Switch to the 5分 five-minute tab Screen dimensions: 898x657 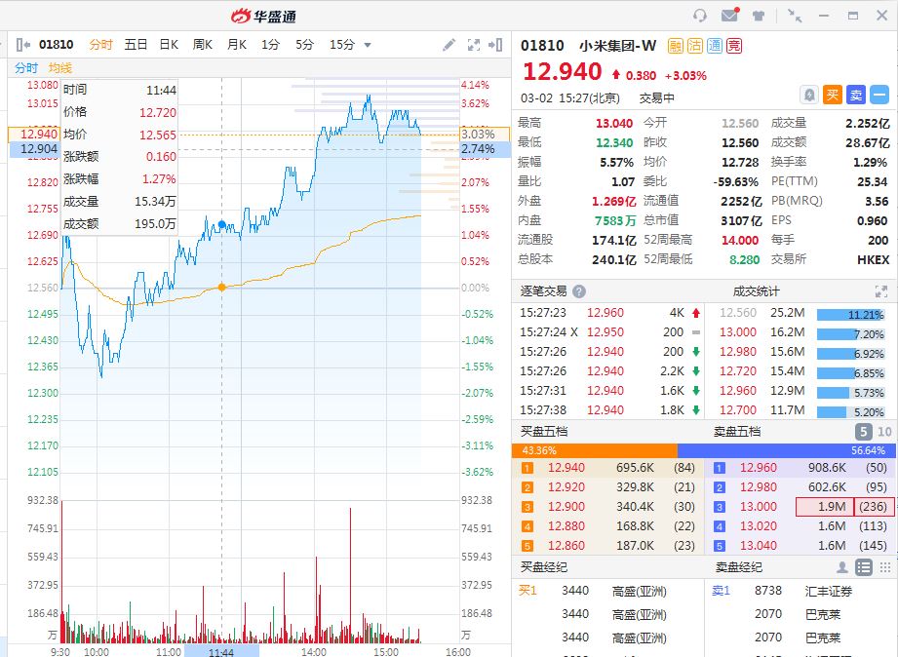[x=304, y=45]
